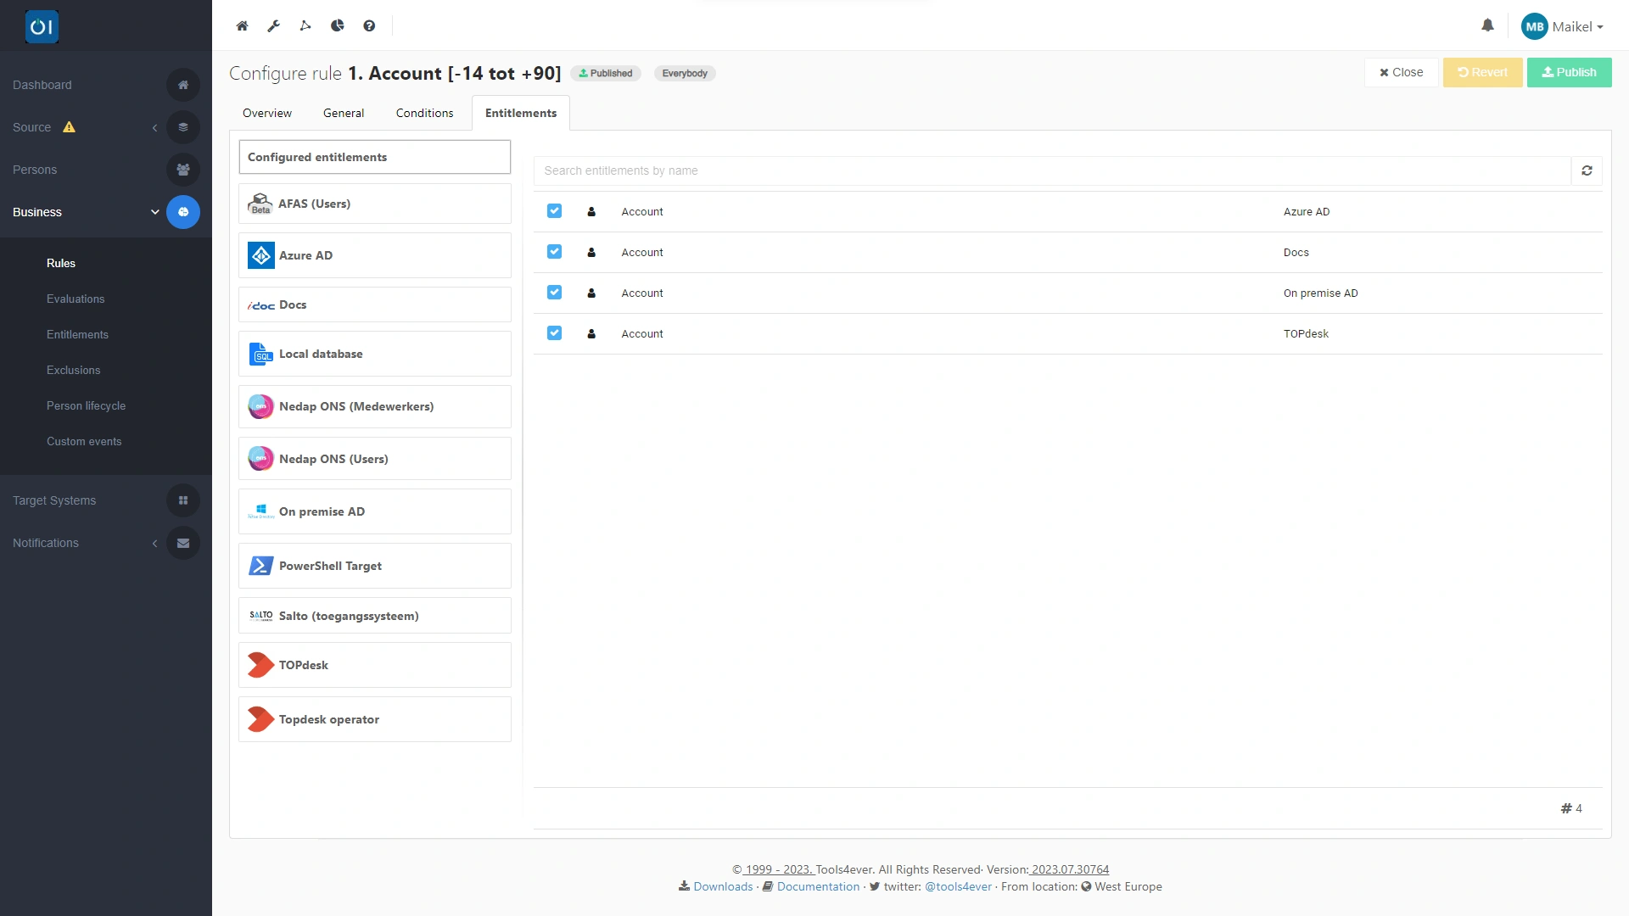The width and height of the screenshot is (1629, 916).
Task: Select the Entitlements tab
Action: tap(521, 113)
